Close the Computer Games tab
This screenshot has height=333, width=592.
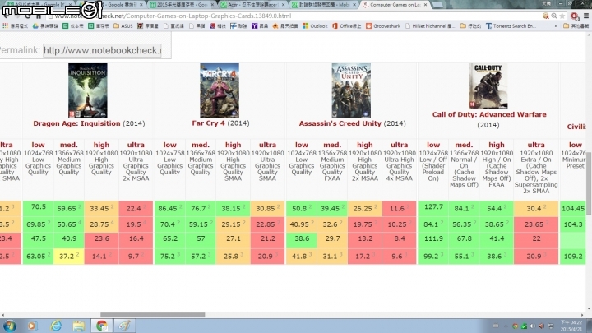[426, 5]
